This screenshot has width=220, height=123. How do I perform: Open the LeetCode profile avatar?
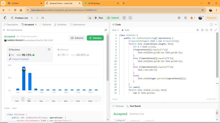click(x=200, y=18)
